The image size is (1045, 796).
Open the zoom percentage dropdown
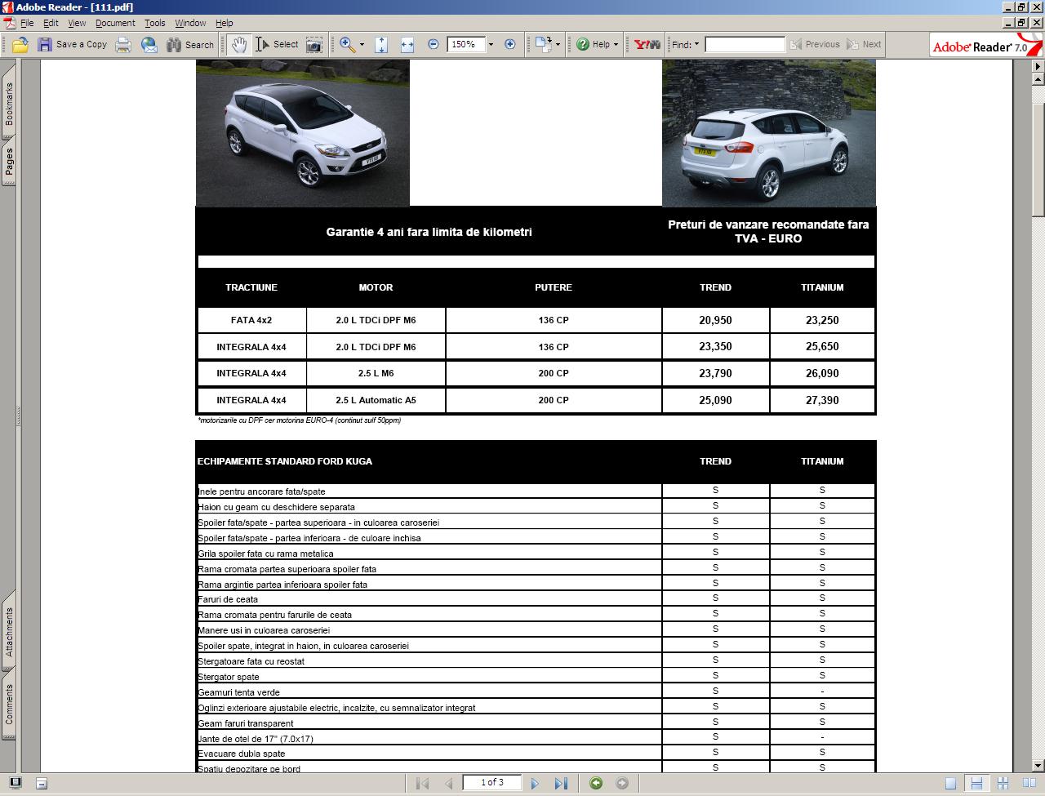pos(491,45)
